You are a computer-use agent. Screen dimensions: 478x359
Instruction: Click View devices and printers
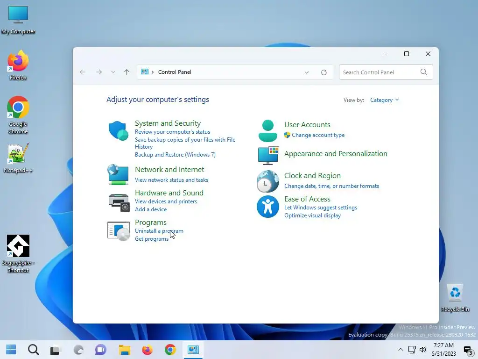(x=166, y=201)
